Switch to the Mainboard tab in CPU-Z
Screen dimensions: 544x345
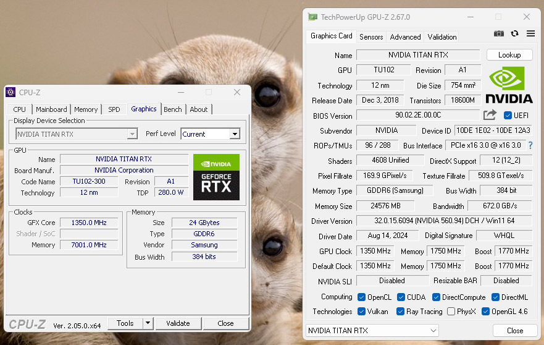(51, 109)
